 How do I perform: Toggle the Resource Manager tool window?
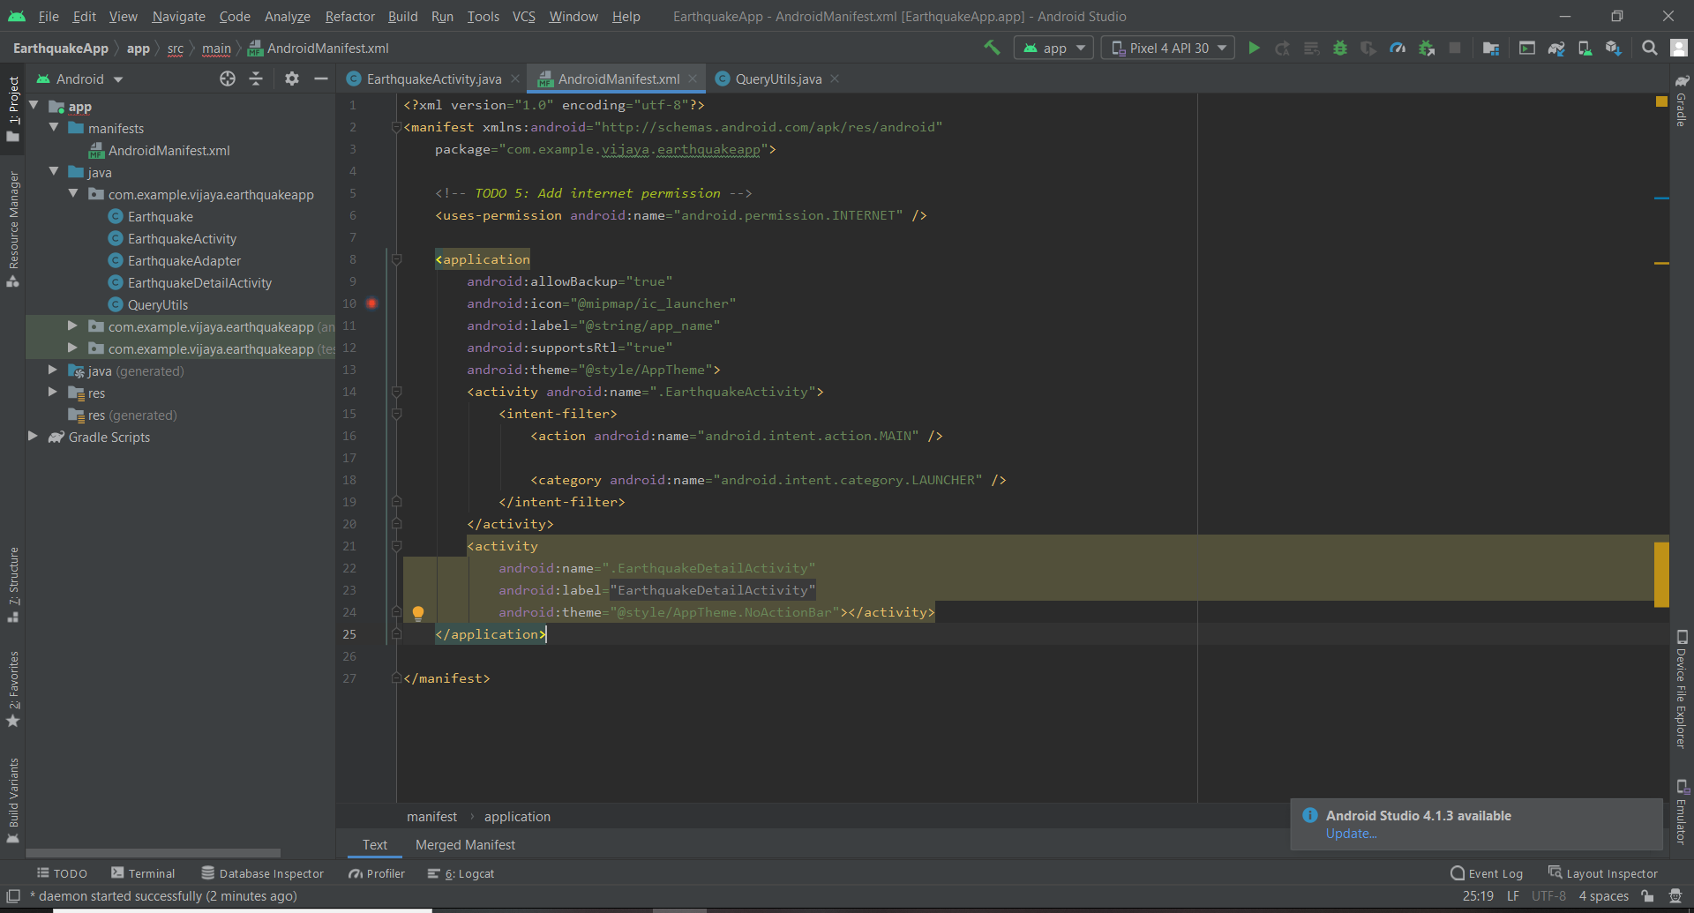(x=13, y=229)
